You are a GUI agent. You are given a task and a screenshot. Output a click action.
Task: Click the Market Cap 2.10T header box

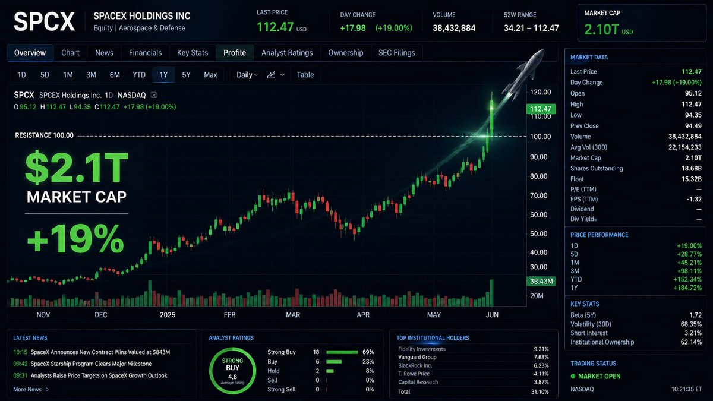(x=642, y=23)
